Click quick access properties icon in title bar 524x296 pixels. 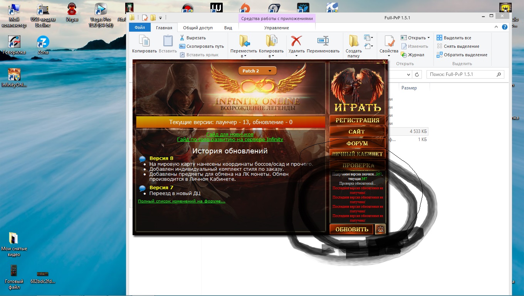[145, 18]
